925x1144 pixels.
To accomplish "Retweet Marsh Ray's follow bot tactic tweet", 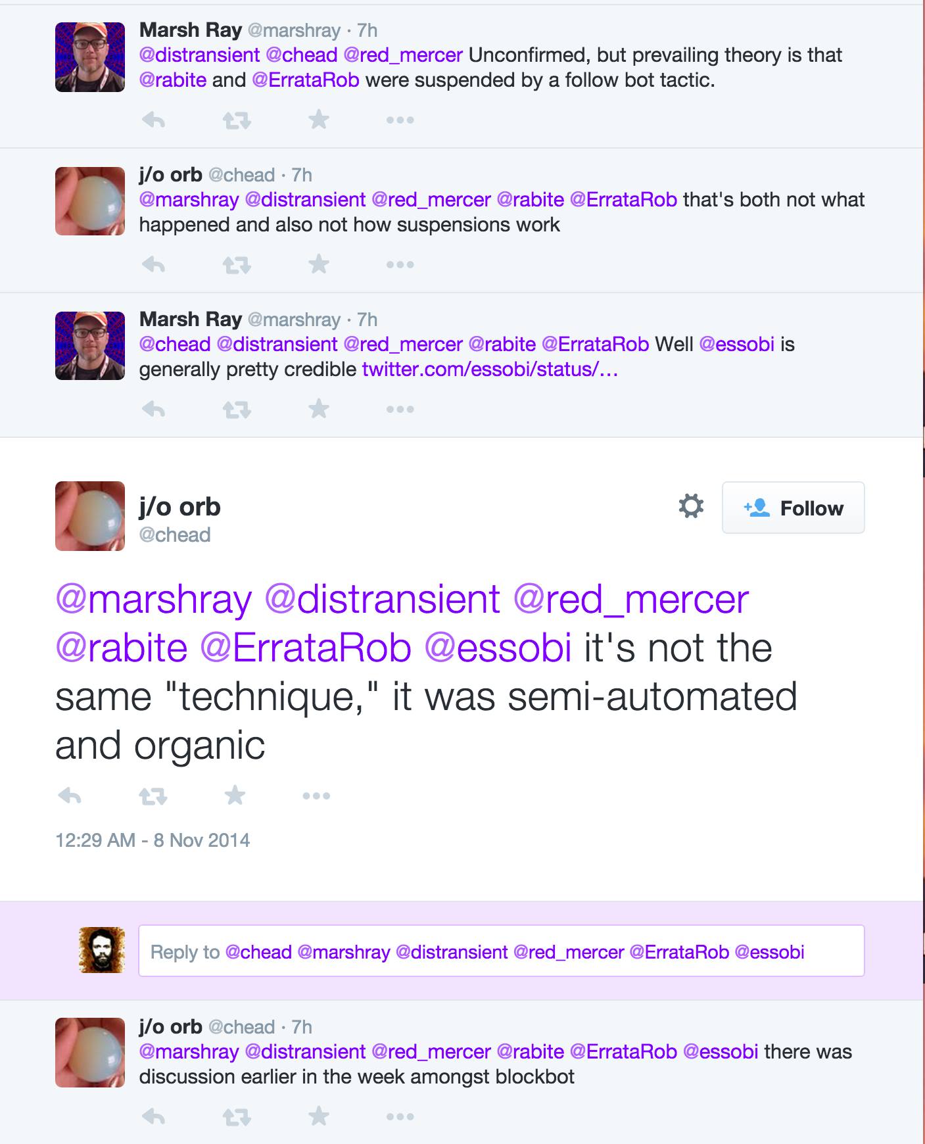I will pyautogui.click(x=237, y=120).
